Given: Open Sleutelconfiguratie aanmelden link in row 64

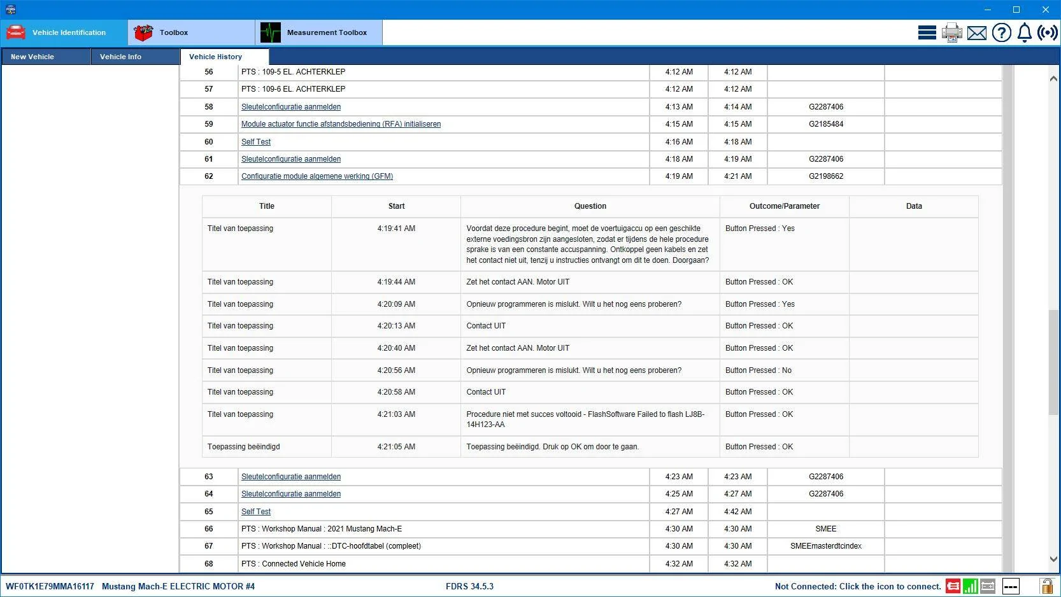Looking at the screenshot, I should coord(291,494).
